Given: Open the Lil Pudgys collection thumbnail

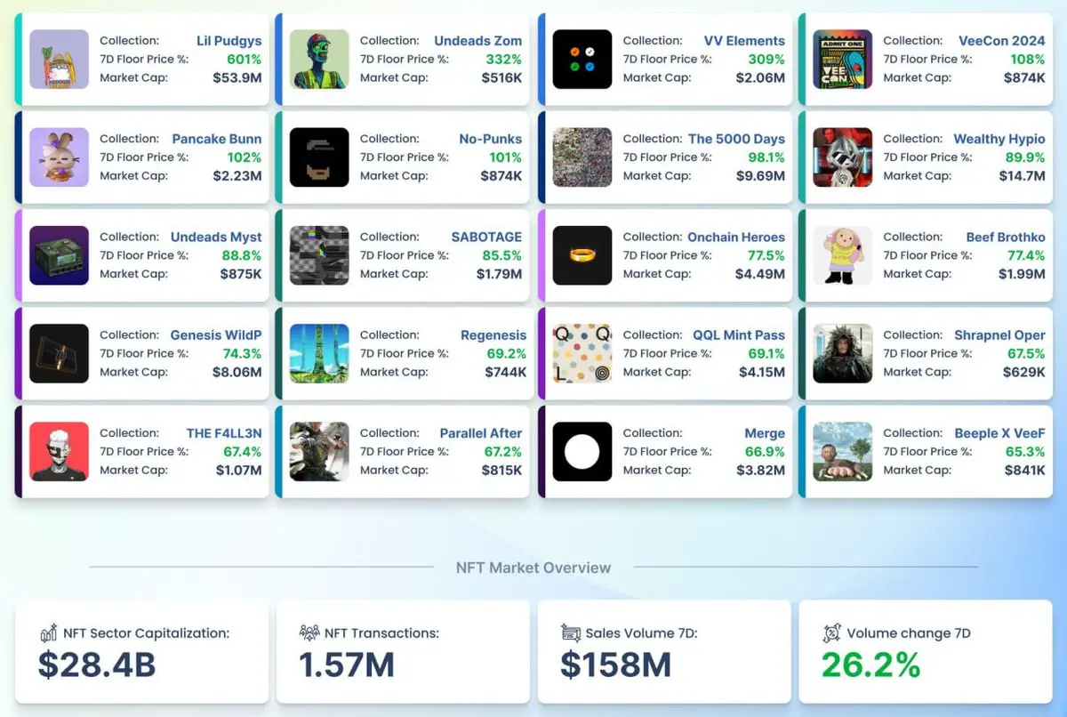Looking at the screenshot, I should [59, 60].
